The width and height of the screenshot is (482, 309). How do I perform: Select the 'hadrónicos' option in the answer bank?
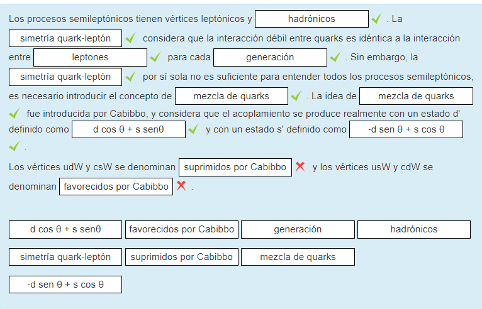[413, 229]
